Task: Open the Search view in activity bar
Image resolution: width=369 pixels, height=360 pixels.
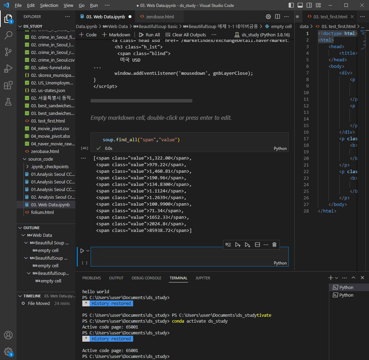Action: pyautogui.click(x=8, y=35)
